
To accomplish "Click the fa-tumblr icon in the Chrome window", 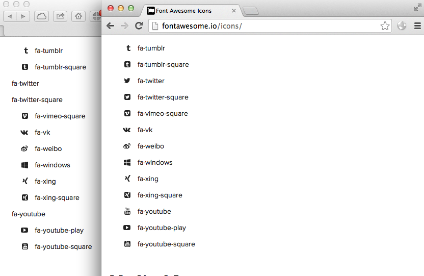I will 128,48.
